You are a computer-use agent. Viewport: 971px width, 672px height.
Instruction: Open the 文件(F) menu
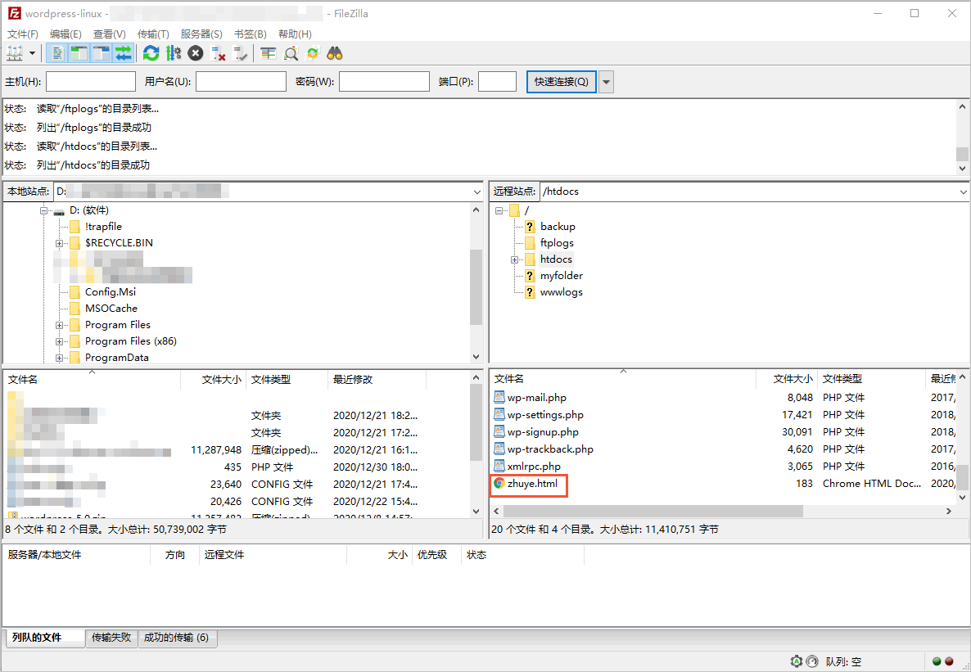pos(23,34)
